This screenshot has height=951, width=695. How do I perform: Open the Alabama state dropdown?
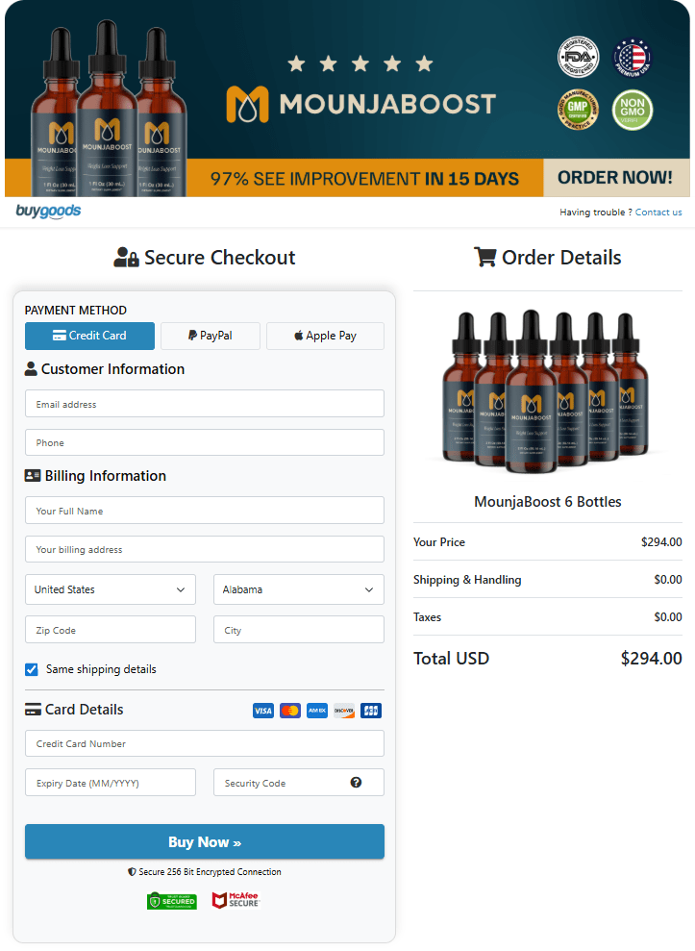pos(298,589)
